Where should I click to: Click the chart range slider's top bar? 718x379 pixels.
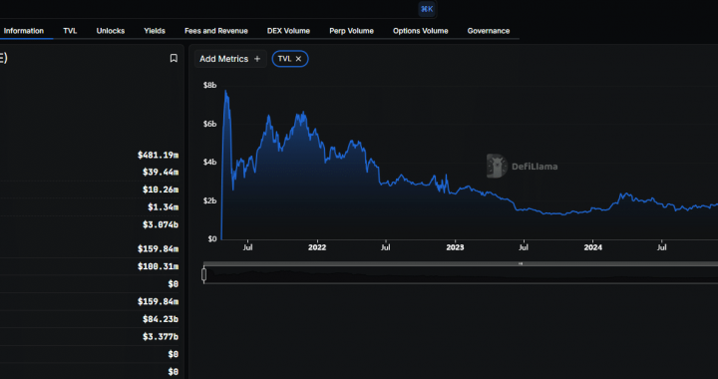tap(461, 263)
